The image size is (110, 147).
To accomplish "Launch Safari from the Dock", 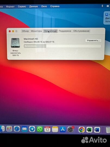I will [17, 129].
